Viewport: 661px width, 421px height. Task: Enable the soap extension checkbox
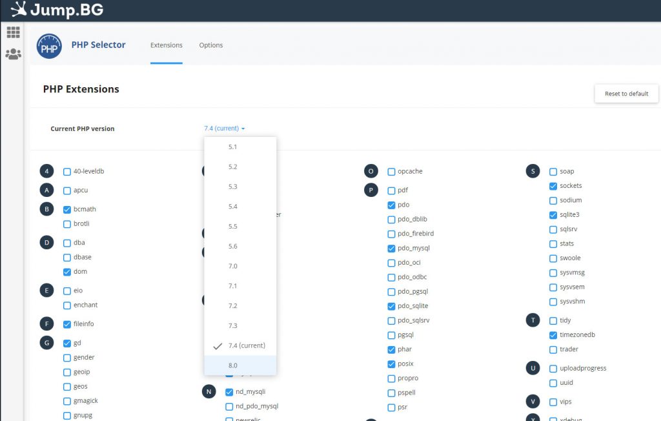(552, 171)
